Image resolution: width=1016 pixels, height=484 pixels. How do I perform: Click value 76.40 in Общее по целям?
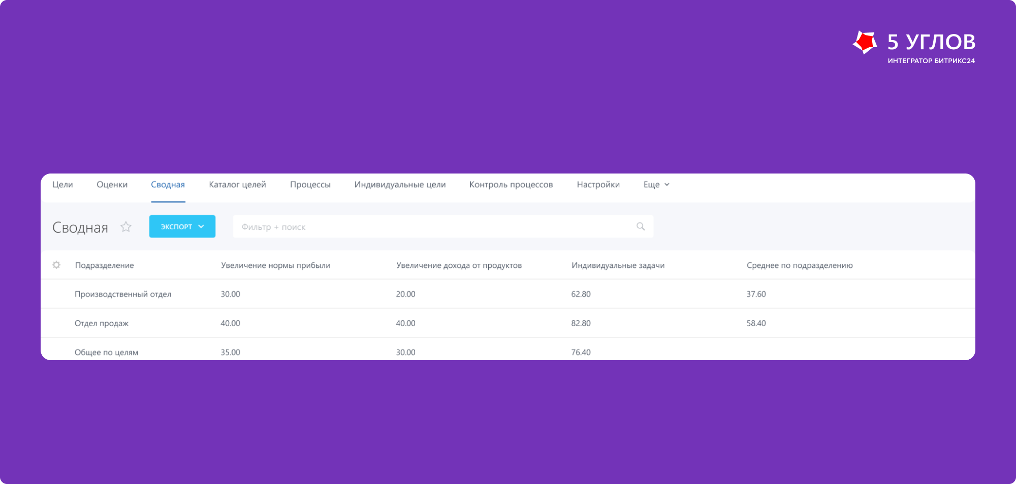pyautogui.click(x=581, y=352)
